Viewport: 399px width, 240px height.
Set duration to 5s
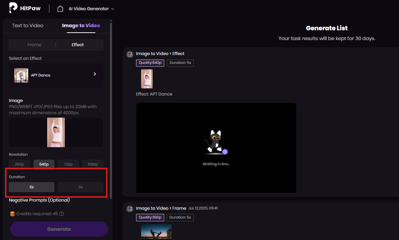point(31,187)
